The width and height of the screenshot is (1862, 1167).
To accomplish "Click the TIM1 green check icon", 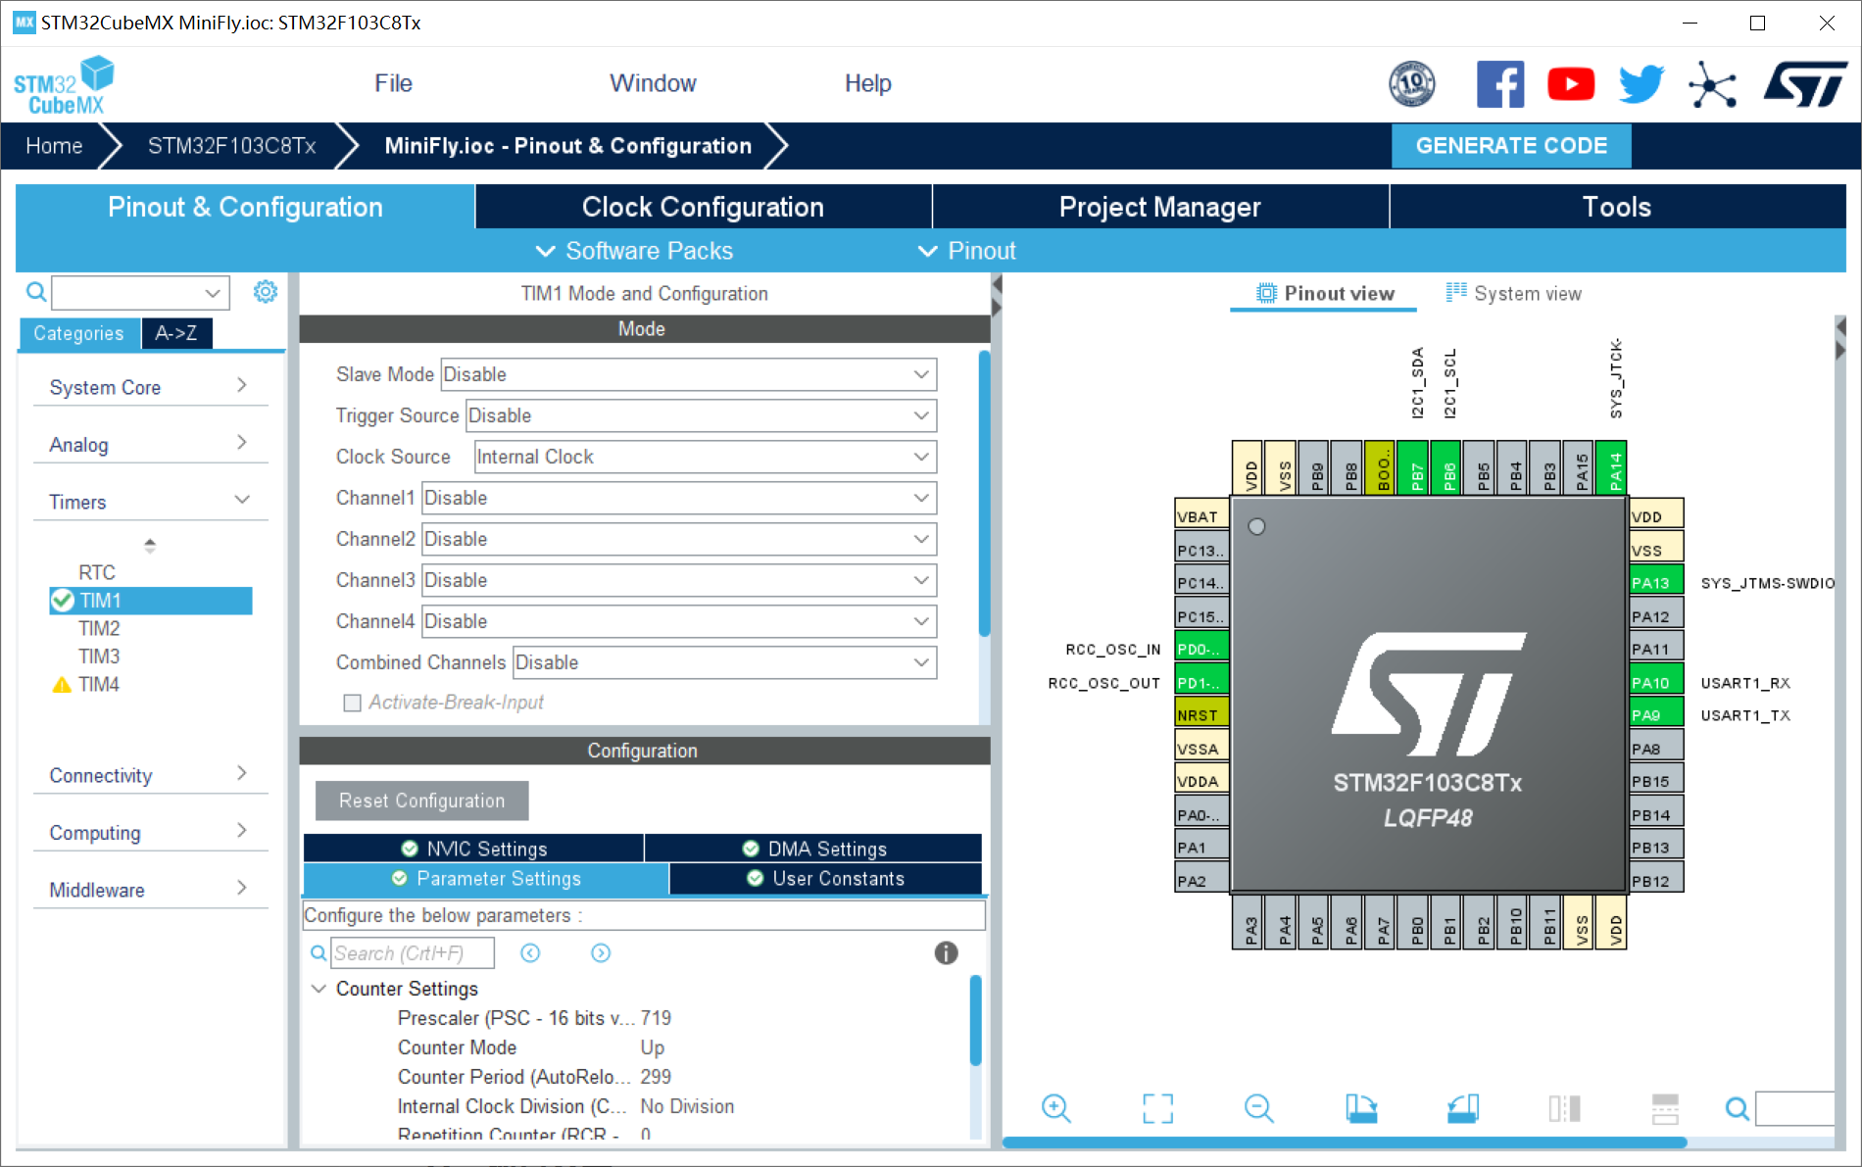I will [x=63, y=600].
